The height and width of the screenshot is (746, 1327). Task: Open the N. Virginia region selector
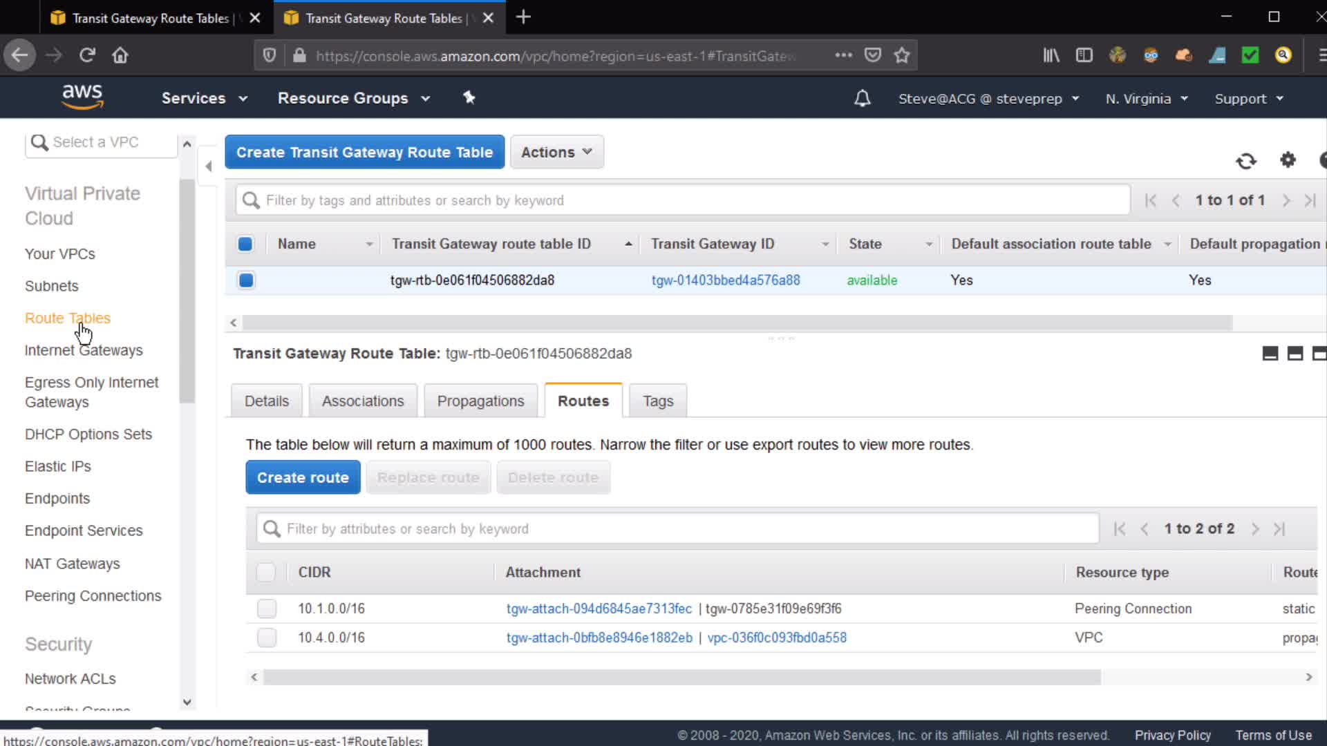pos(1146,99)
